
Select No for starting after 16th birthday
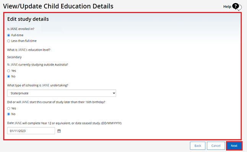(x=9, y=114)
